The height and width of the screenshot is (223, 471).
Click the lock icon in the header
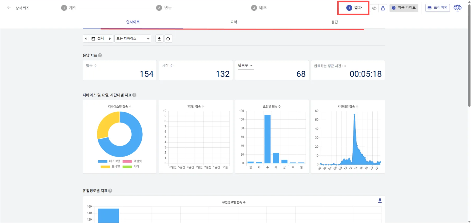pos(383,8)
